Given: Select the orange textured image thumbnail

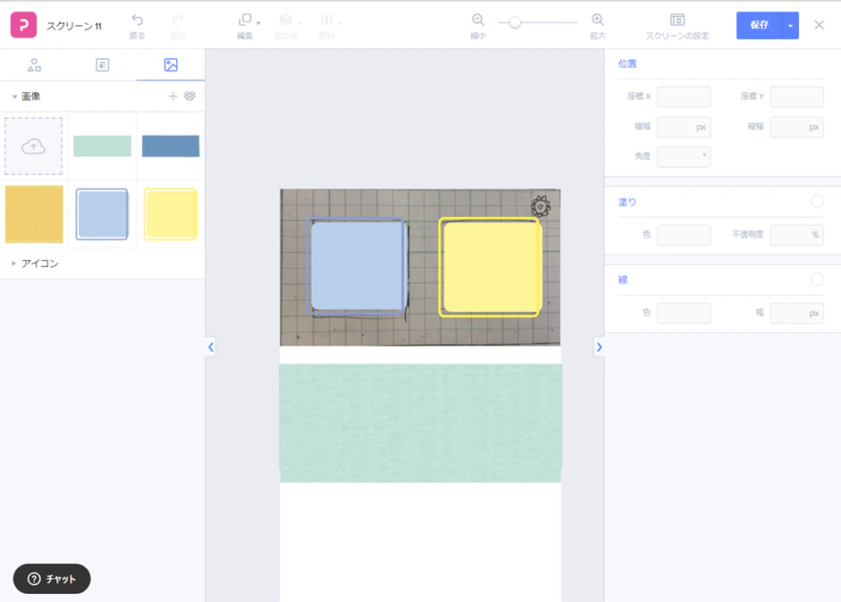Looking at the screenshot, I should click(34, 213).
